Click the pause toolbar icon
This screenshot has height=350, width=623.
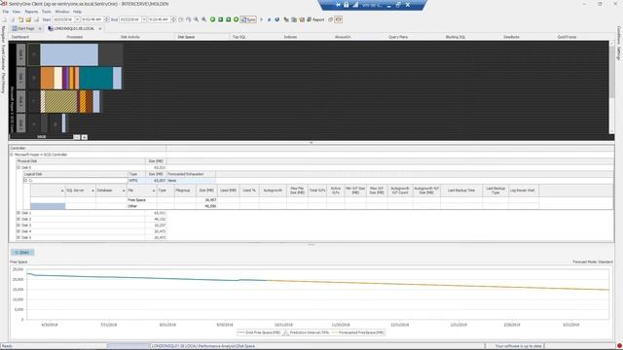269,19
